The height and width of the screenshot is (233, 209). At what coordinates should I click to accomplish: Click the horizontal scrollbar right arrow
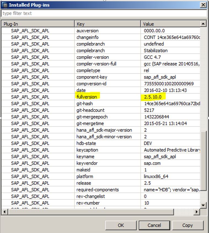(x=197, y=212)
